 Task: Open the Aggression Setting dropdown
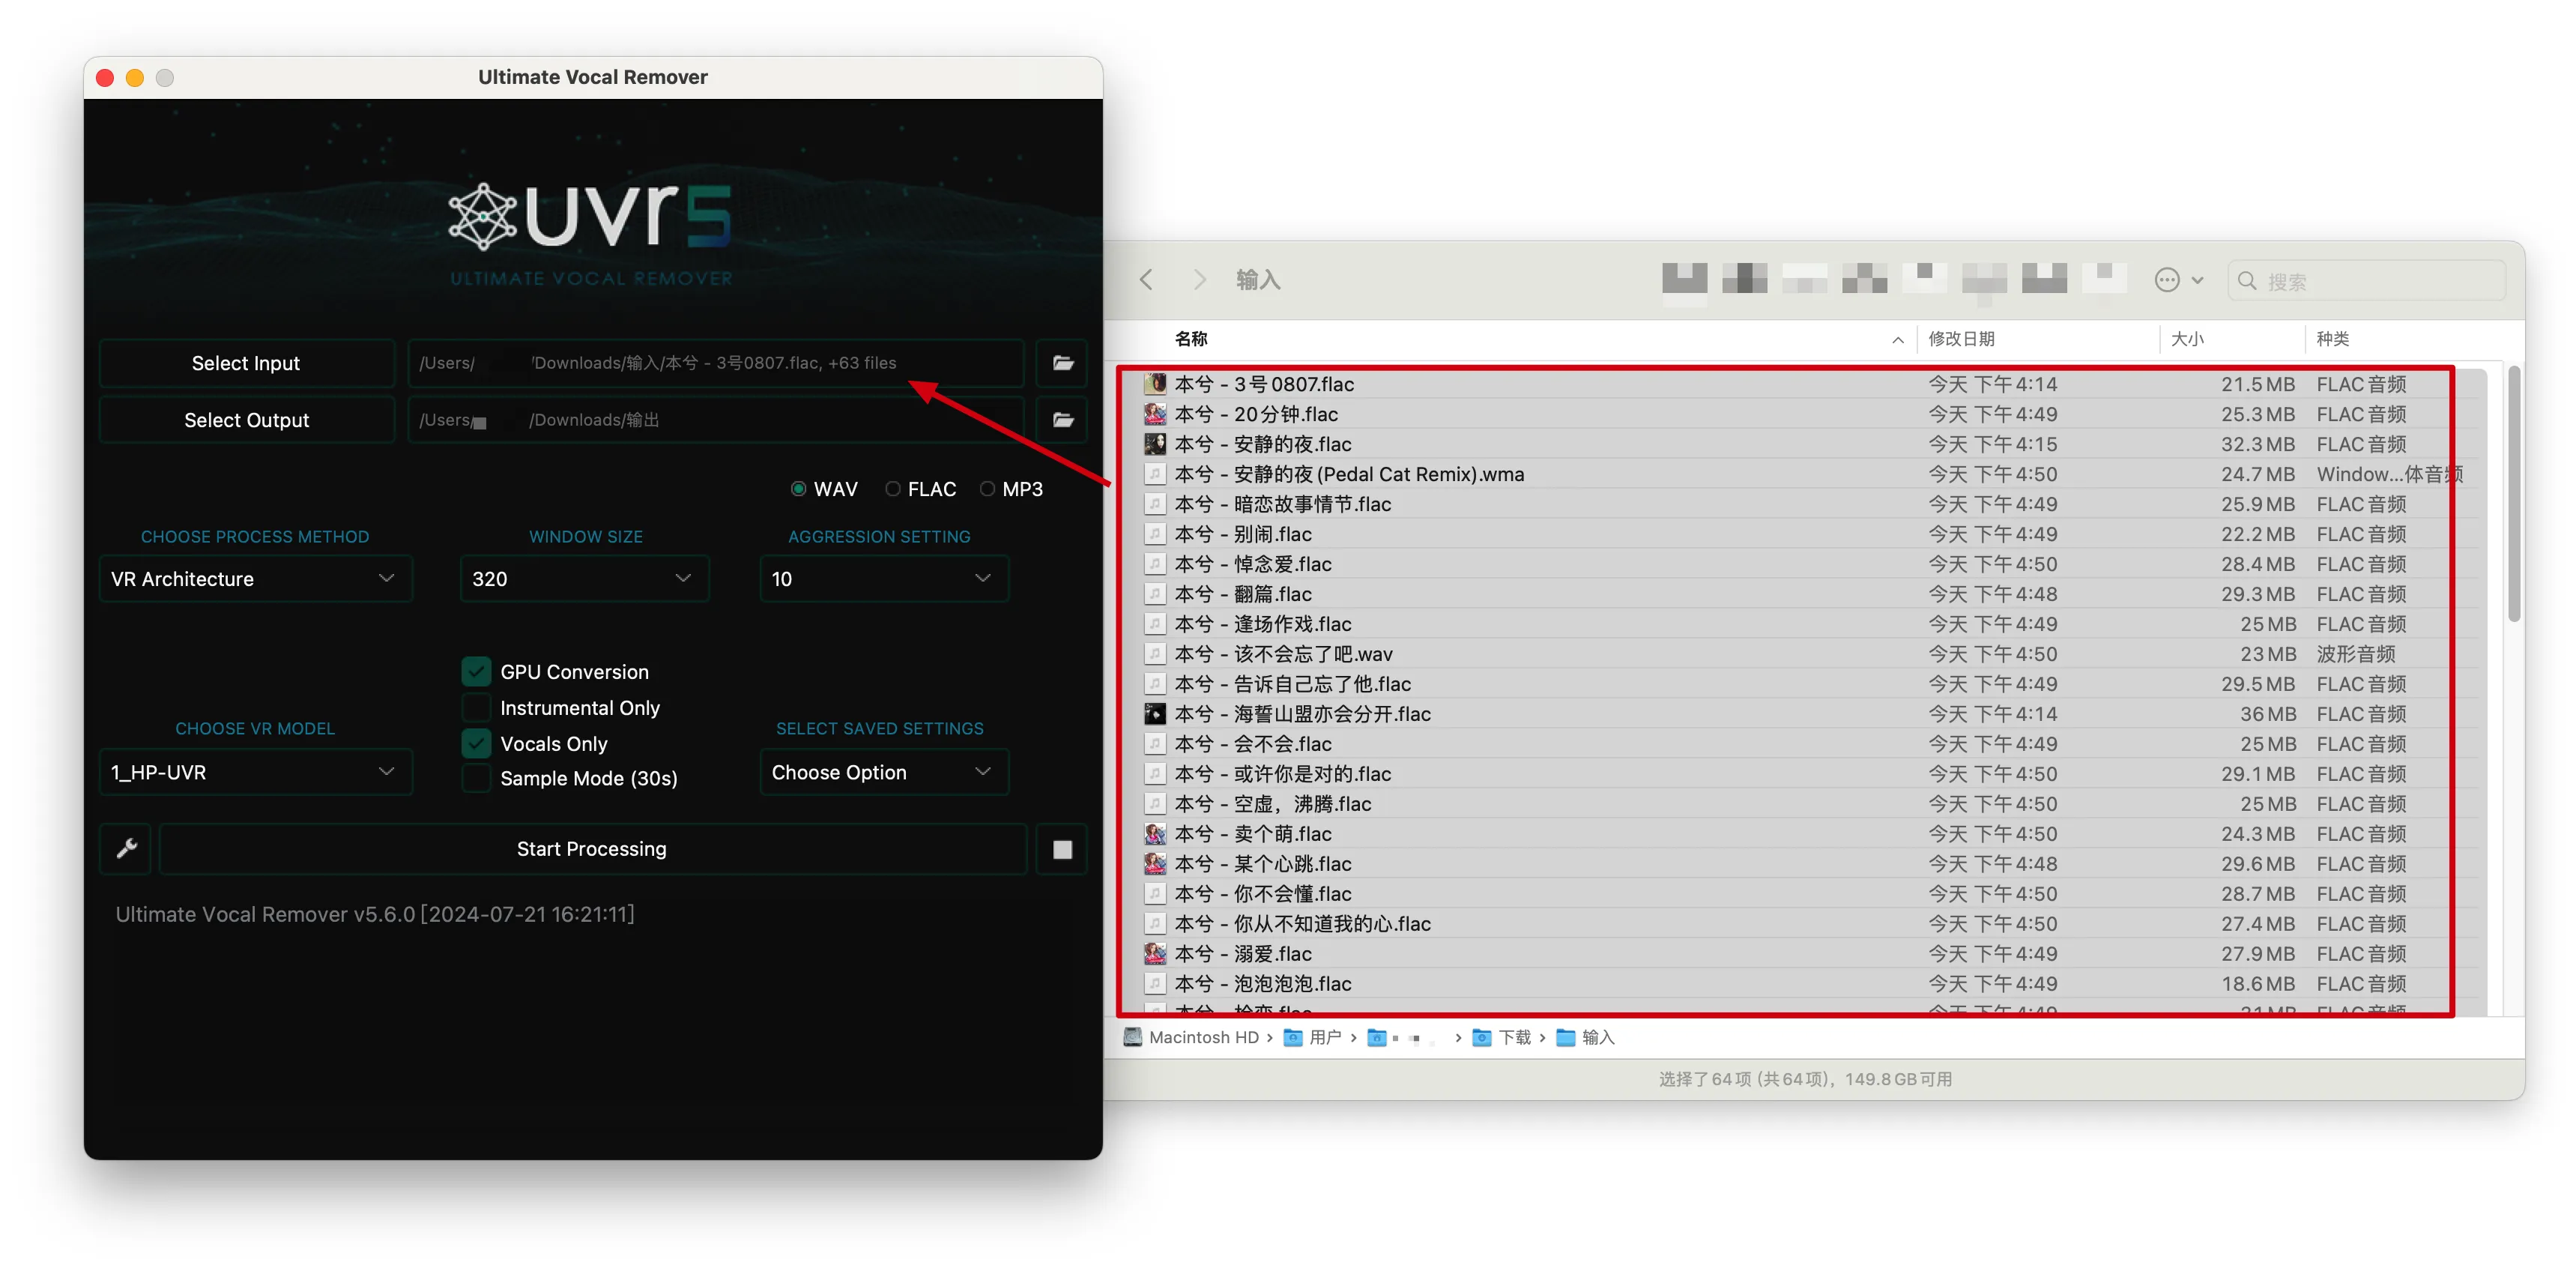(x=884, y=579)
